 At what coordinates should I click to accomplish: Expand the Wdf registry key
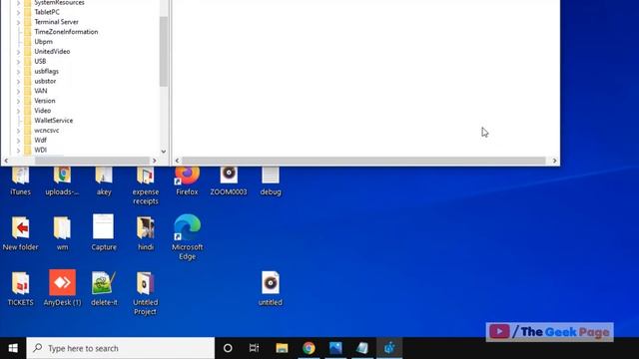(x=18, y=141)
